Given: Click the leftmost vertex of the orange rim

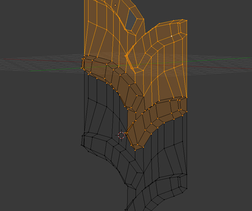Looking at the screenshot, I should click(81, 68).
